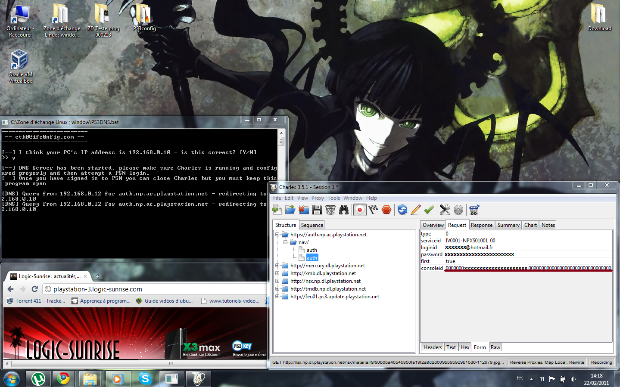Click Chrome back arrow button

click(11, 289)
